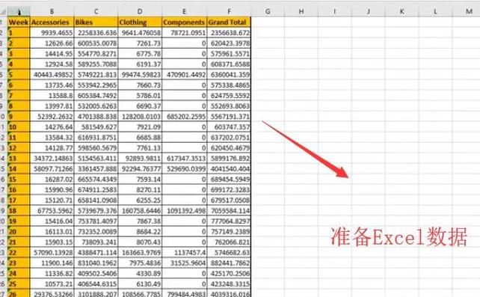Viewport: 480px width, 297px height.
Task: Select cell with value 617347.3513
Action: [184, 159]
